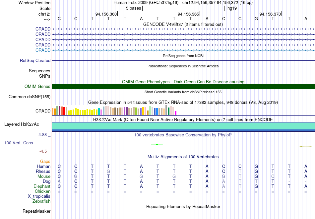Click the orange Gaps label
Image resolution: width=315 pixels, height=219 pixels.
click(45, 162)
